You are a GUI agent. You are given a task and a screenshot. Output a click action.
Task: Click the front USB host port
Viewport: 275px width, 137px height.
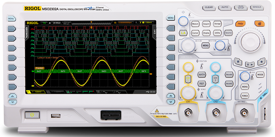click(56, 116)
